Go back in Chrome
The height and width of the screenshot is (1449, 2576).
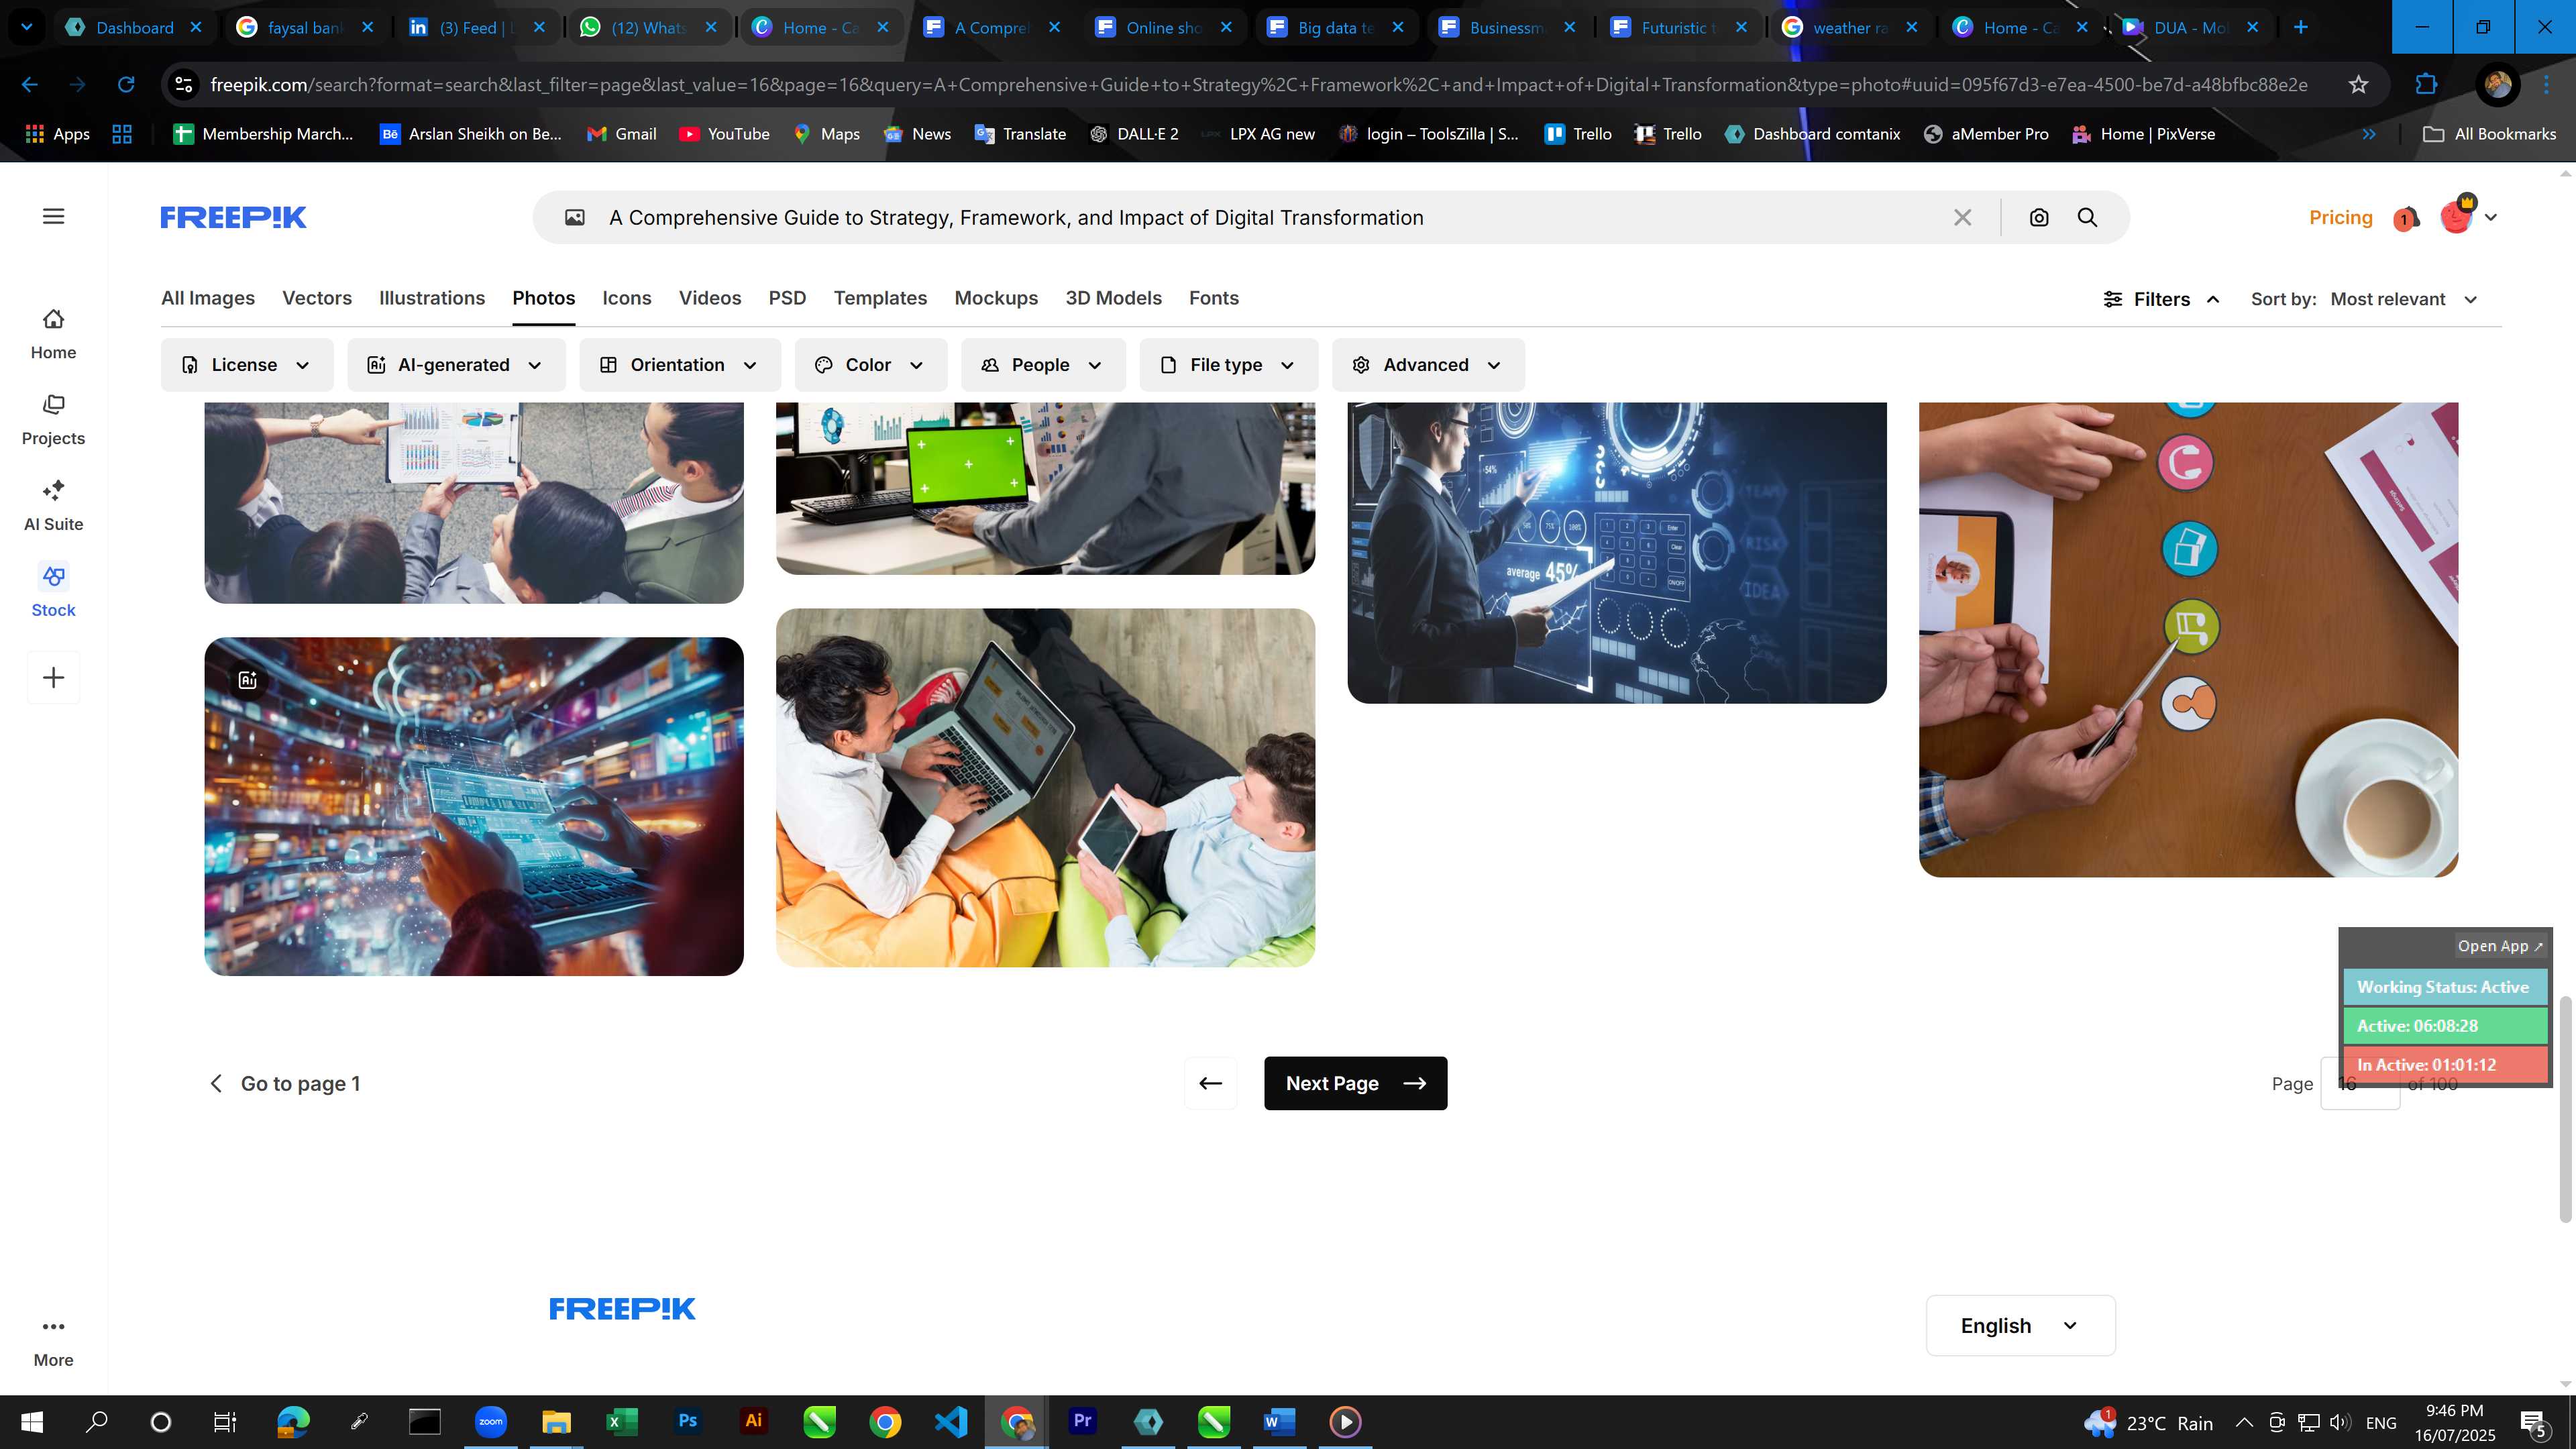(30, 85)
